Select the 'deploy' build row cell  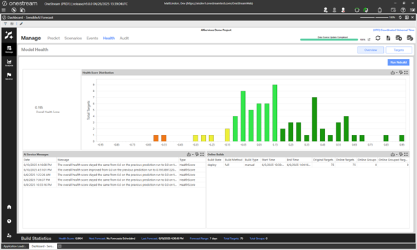coord(215,165)
